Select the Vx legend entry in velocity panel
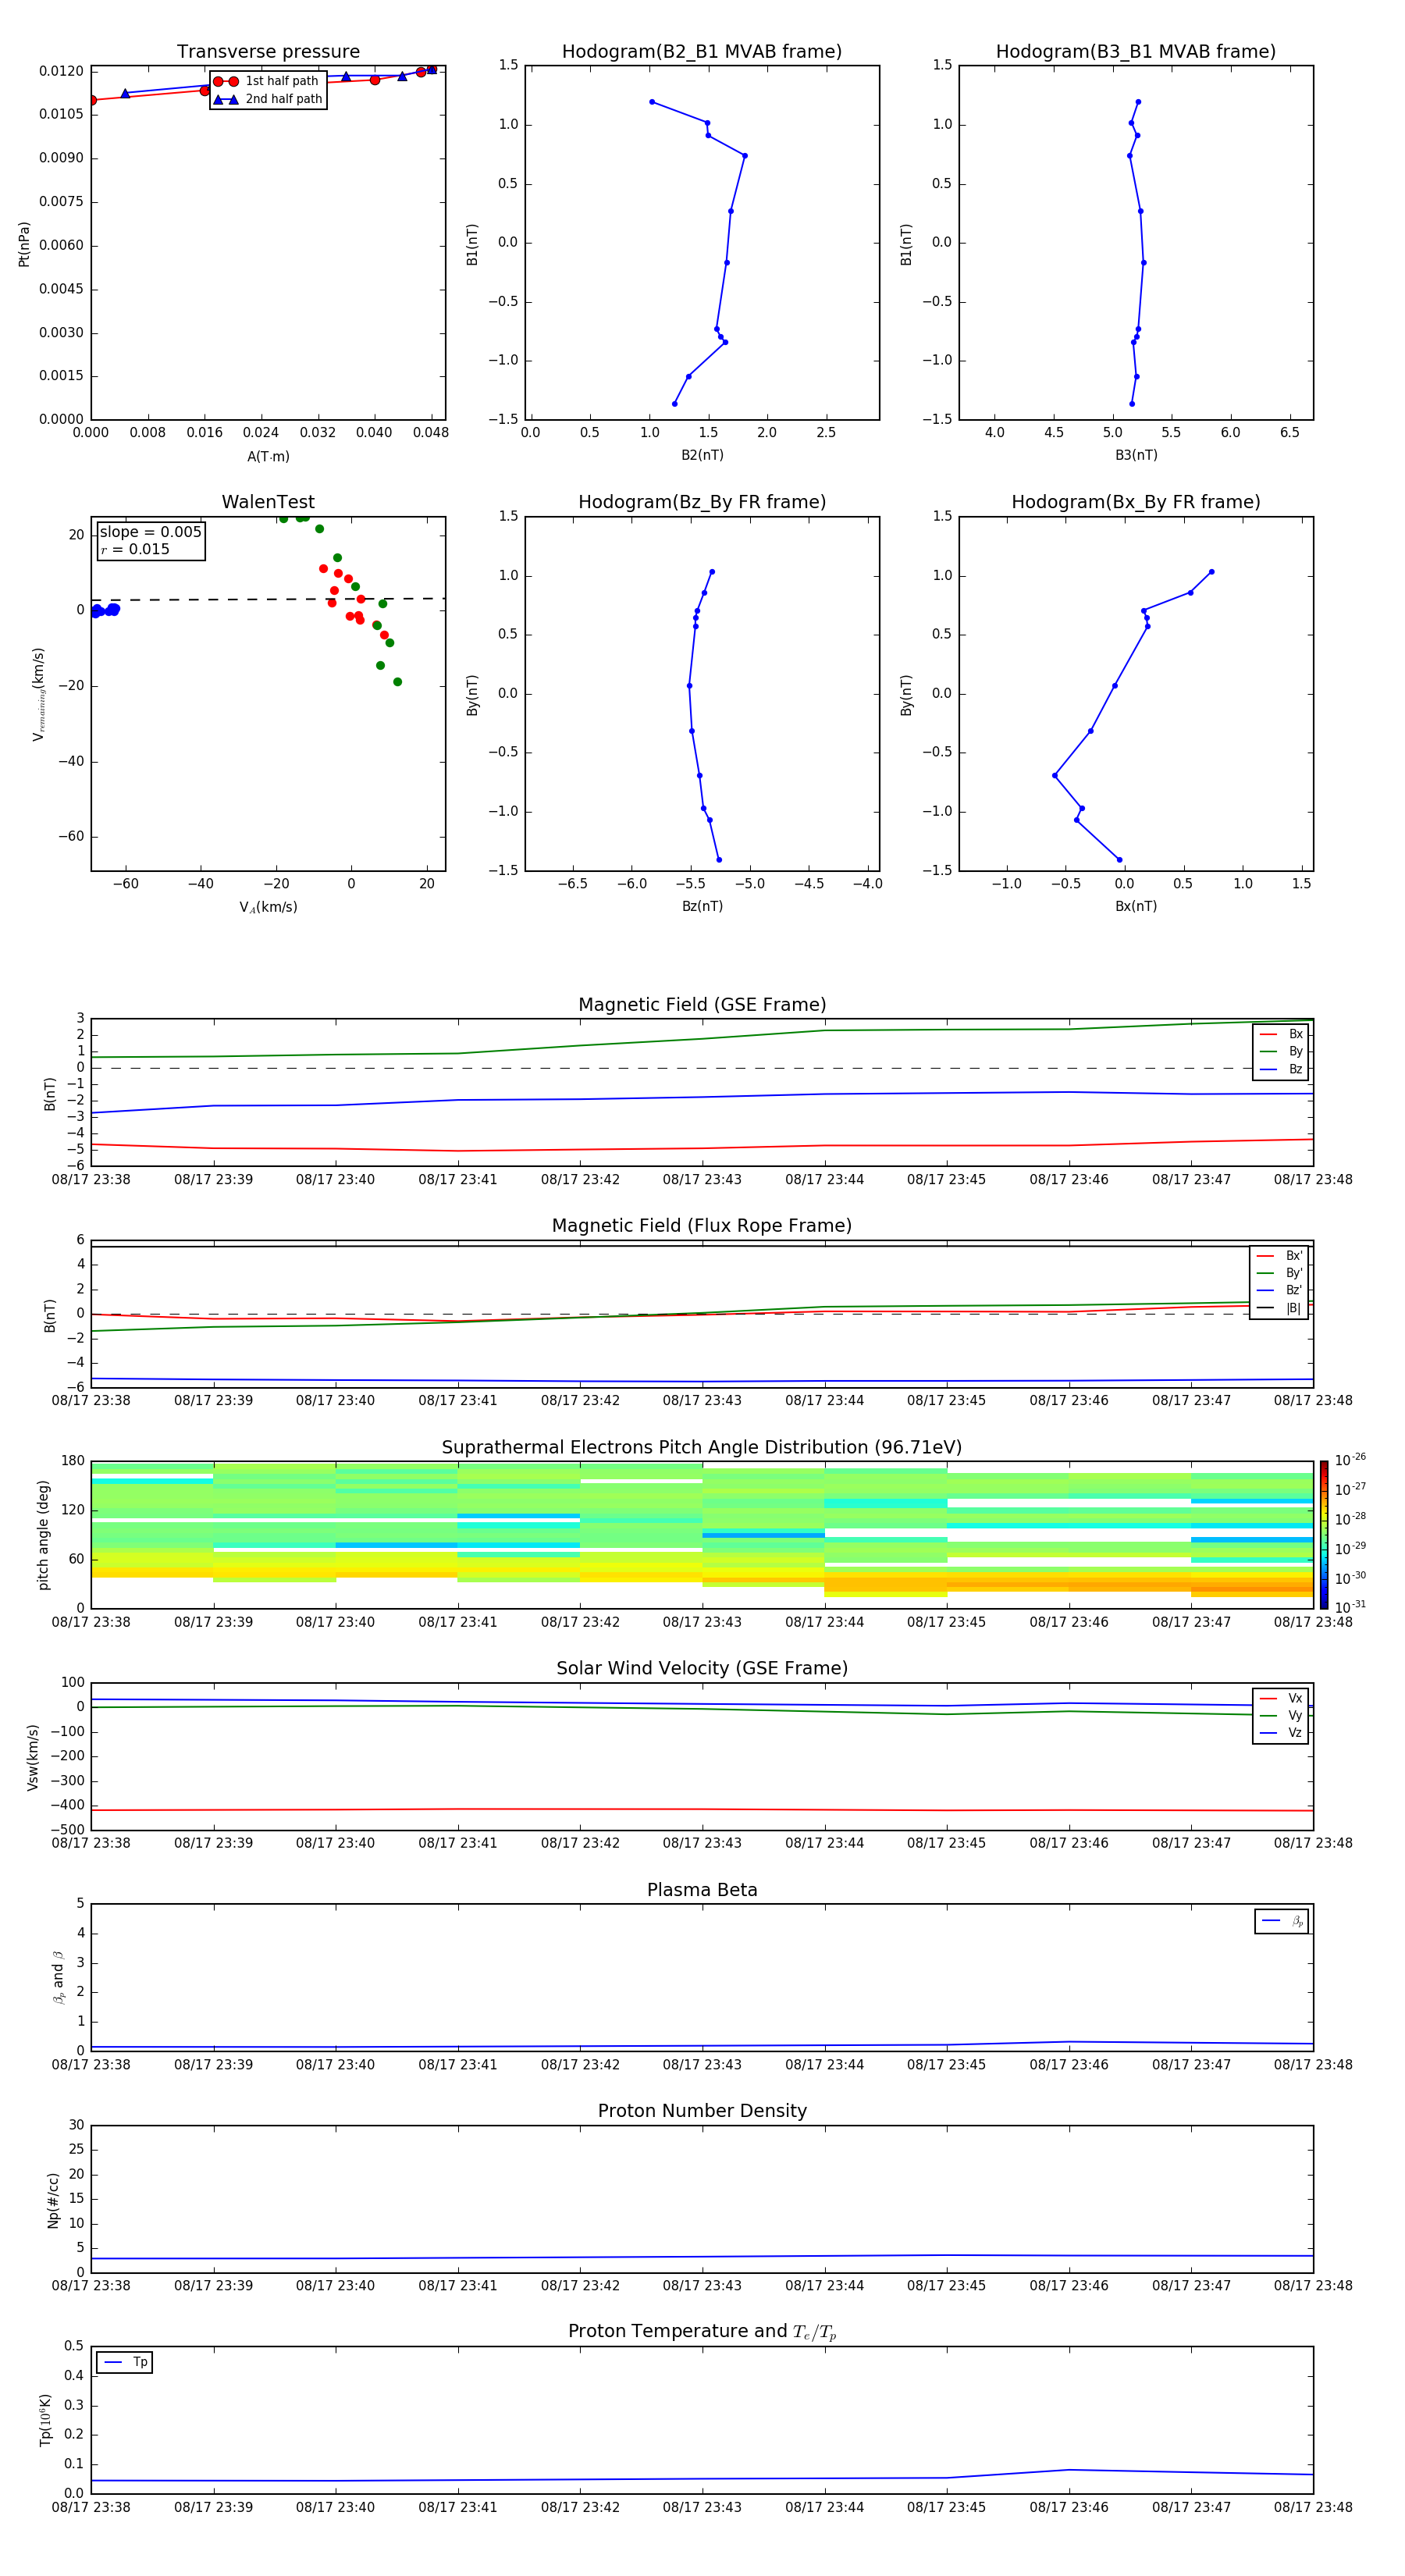 point(1281,1699)
